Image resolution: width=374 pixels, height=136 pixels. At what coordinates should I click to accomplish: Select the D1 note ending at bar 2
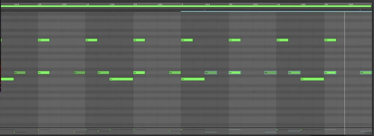pyautogui.click(x=175, y=73)
